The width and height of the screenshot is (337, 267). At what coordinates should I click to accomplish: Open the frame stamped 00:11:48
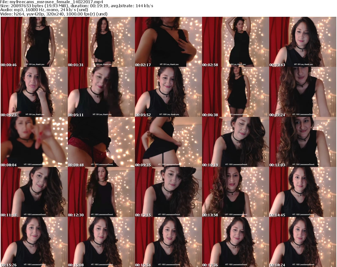pyautogui.click(x=34, y=192)
